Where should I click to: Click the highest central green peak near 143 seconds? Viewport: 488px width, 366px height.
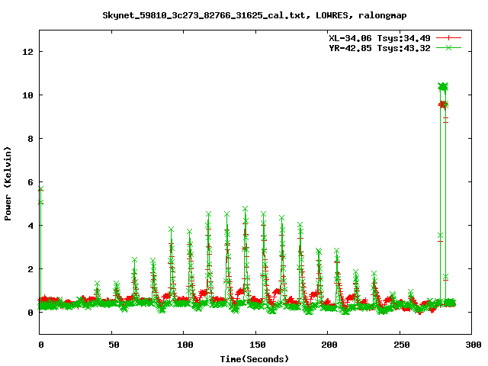tap(246, 208)
